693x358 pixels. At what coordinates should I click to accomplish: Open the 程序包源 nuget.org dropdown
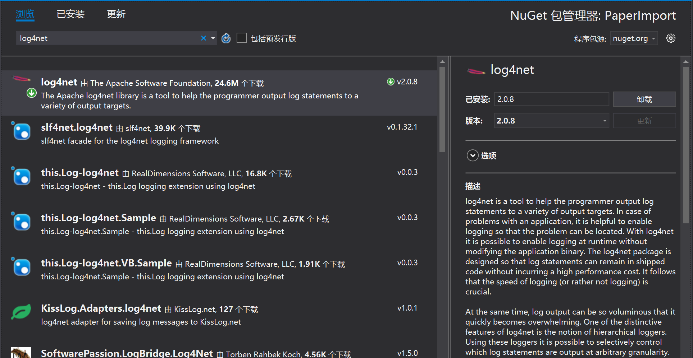click(634, 38)
